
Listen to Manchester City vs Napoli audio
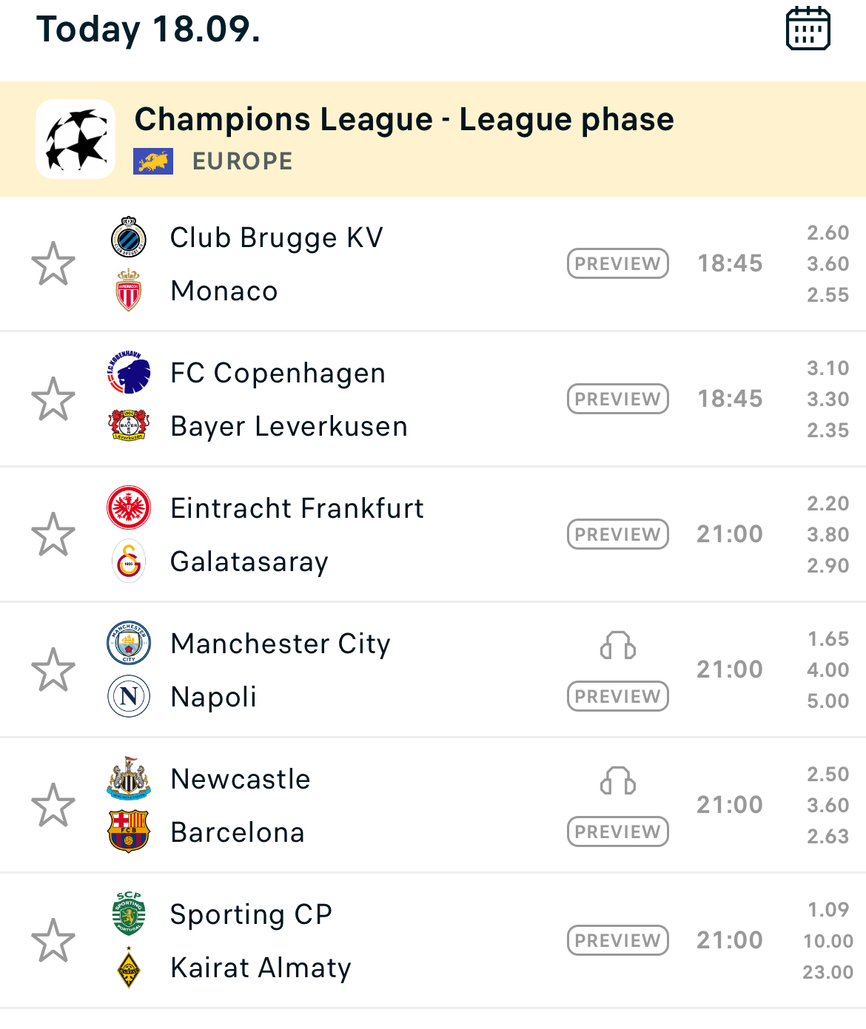pyautogui.click(x=618, y=646)
